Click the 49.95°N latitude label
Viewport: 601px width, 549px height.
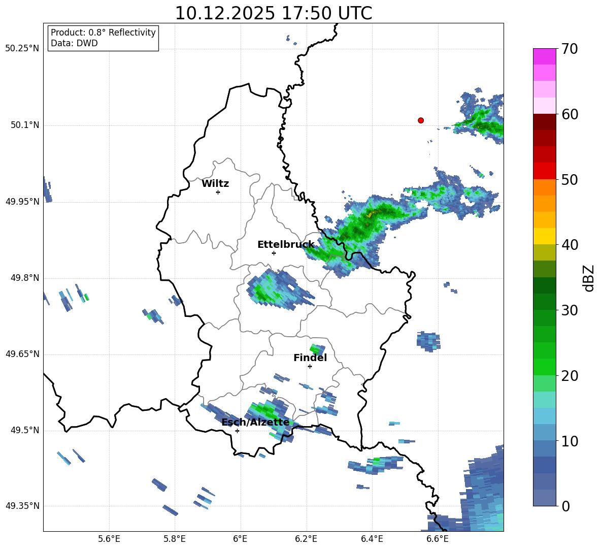[x=22, y=202]
